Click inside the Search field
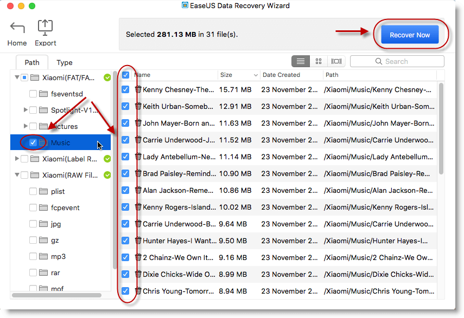Viewport: 464px width, 318px height. coord(397,61)
